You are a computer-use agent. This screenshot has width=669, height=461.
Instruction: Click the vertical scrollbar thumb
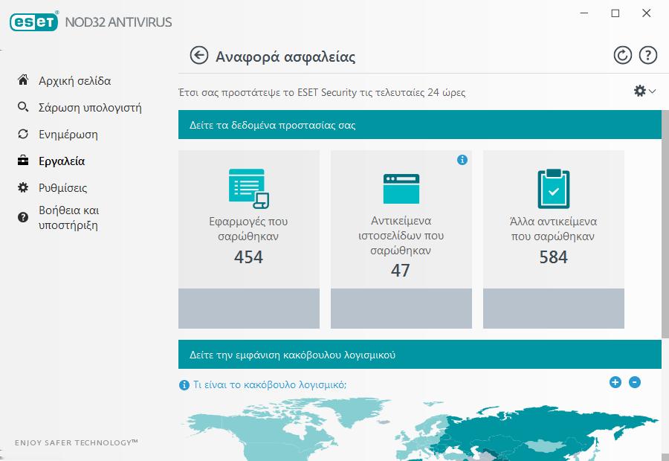click(665, 224)
